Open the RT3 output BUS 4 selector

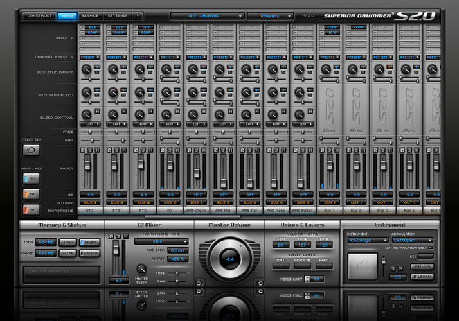tap(90, 202)
